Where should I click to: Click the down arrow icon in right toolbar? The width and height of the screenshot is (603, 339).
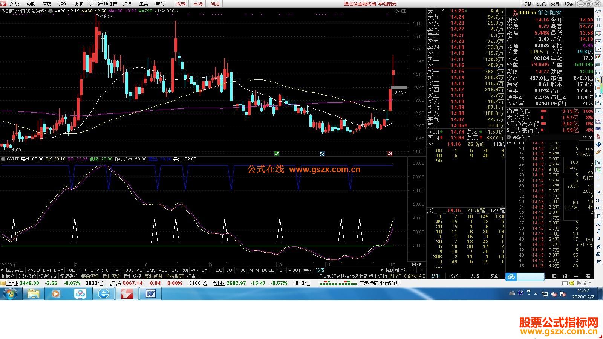(598, 27)
